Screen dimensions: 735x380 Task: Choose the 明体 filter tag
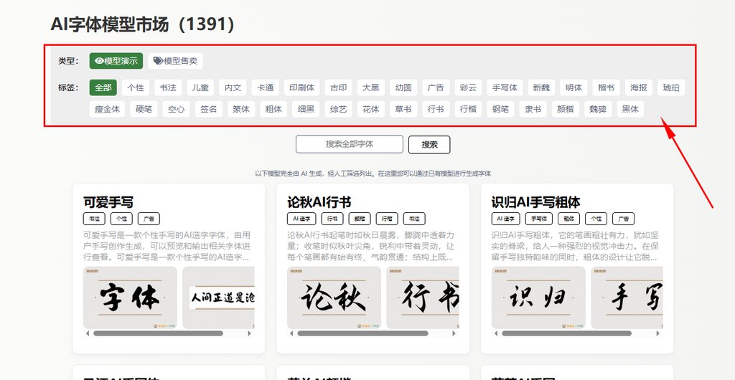tap(574, 87)
